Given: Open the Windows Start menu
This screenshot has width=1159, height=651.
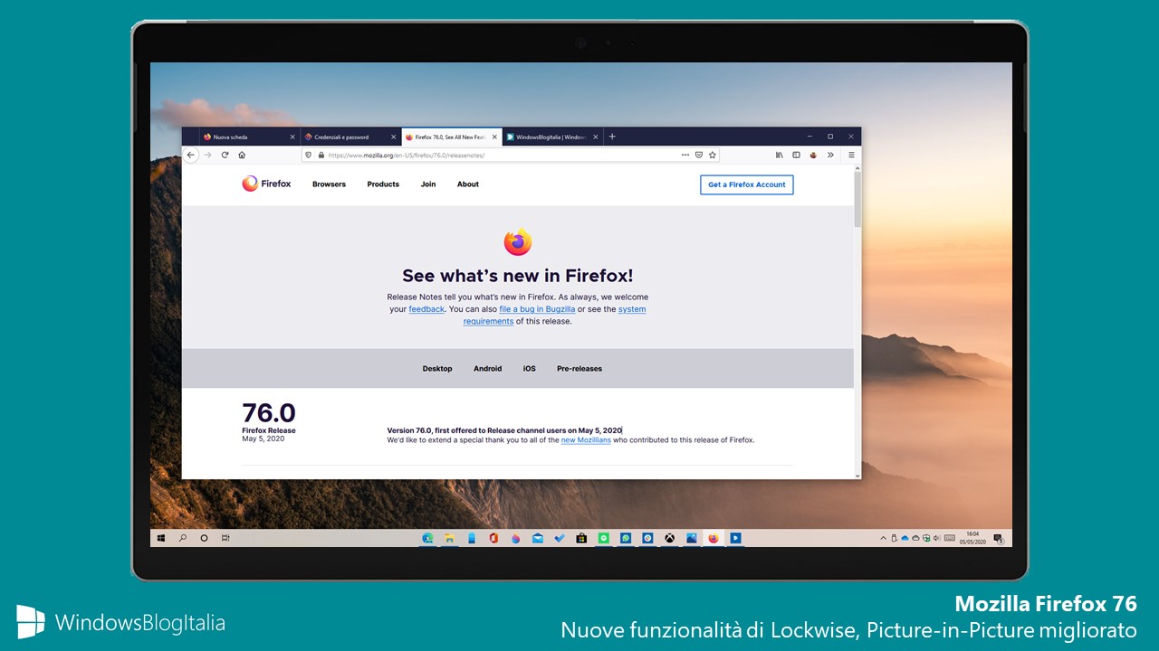Looking at the screenshot, I should pos(161,538).
